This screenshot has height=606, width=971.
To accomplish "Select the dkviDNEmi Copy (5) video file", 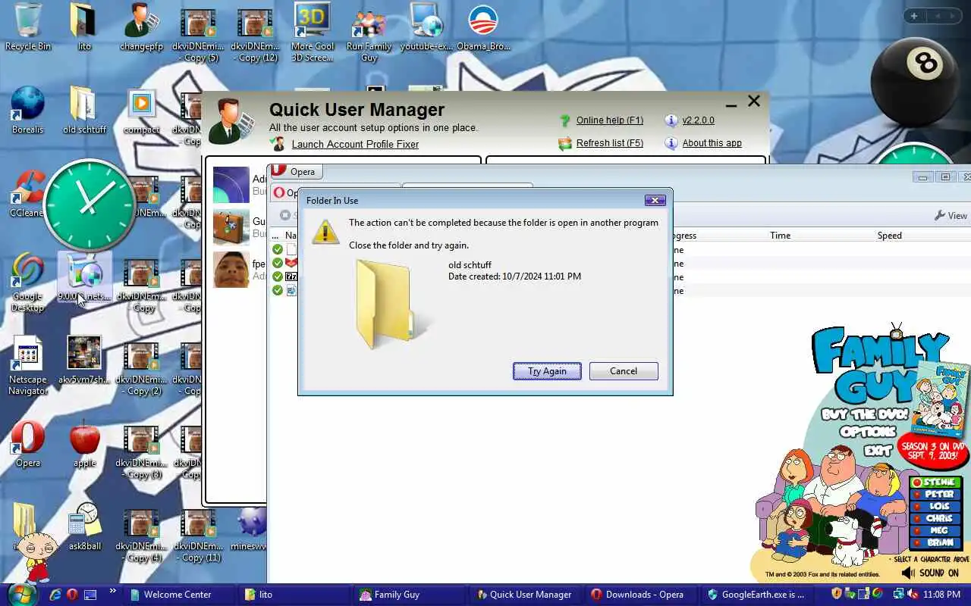I will click(x=198, y=34).
